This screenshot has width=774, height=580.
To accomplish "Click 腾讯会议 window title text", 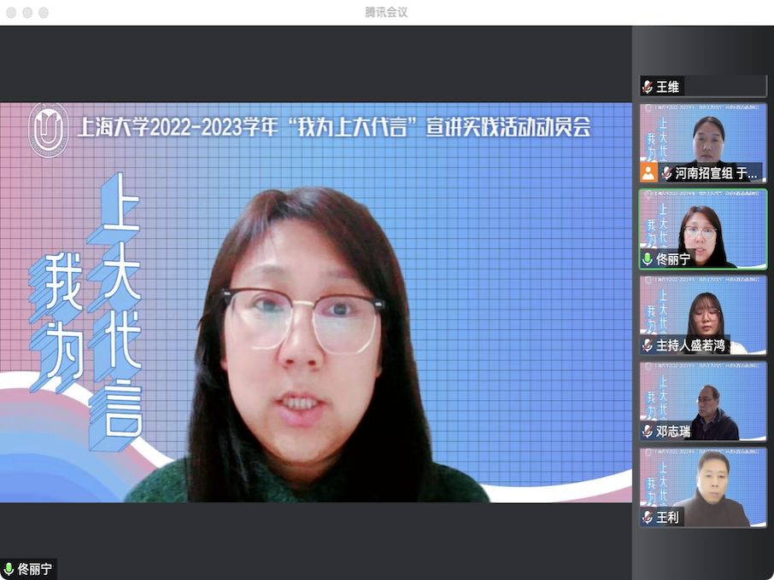I will coord(386,12).
